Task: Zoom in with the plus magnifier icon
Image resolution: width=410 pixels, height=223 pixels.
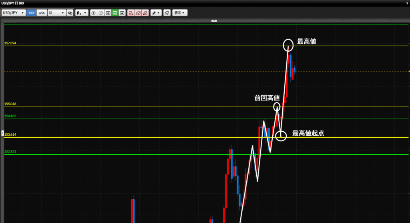Action: pyautogui.click(x=94, y=13)
